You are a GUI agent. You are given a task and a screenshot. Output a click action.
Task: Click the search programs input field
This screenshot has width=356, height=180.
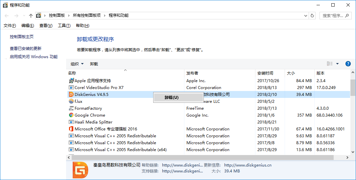333,15
